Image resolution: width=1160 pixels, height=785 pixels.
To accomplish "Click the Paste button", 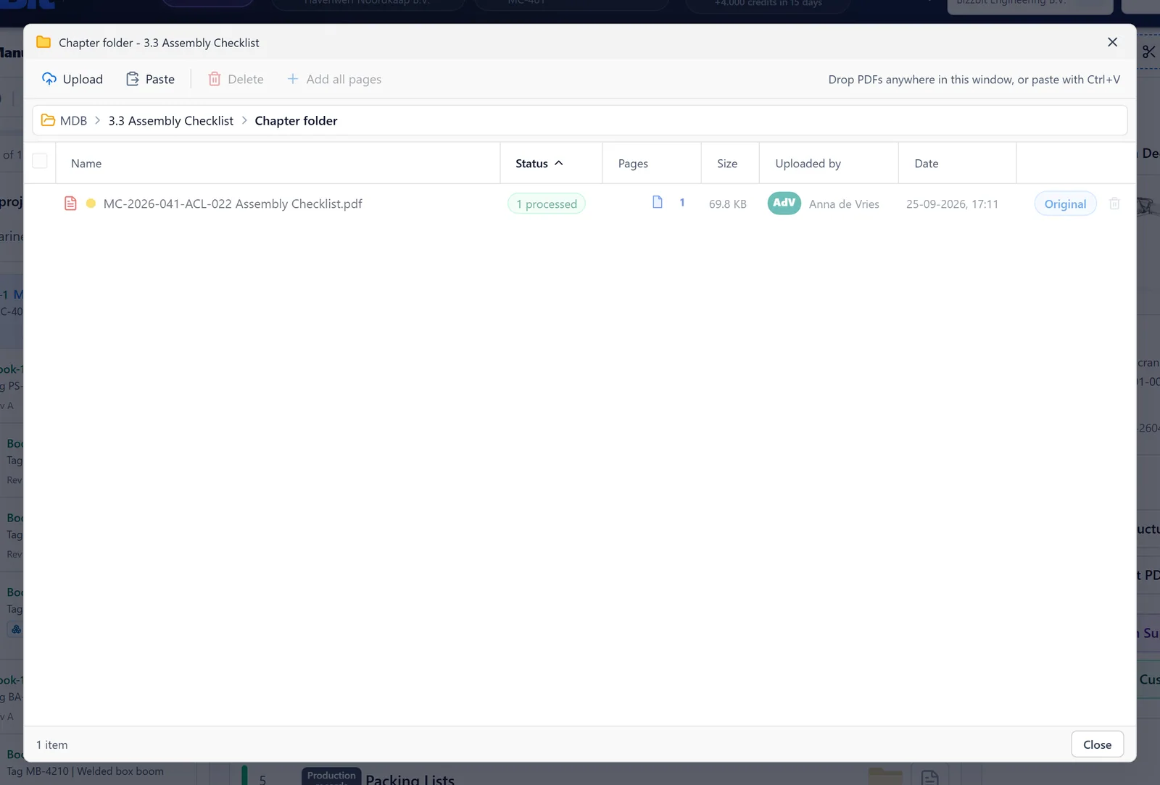I will pyautogui.click(x=150, y=79).
